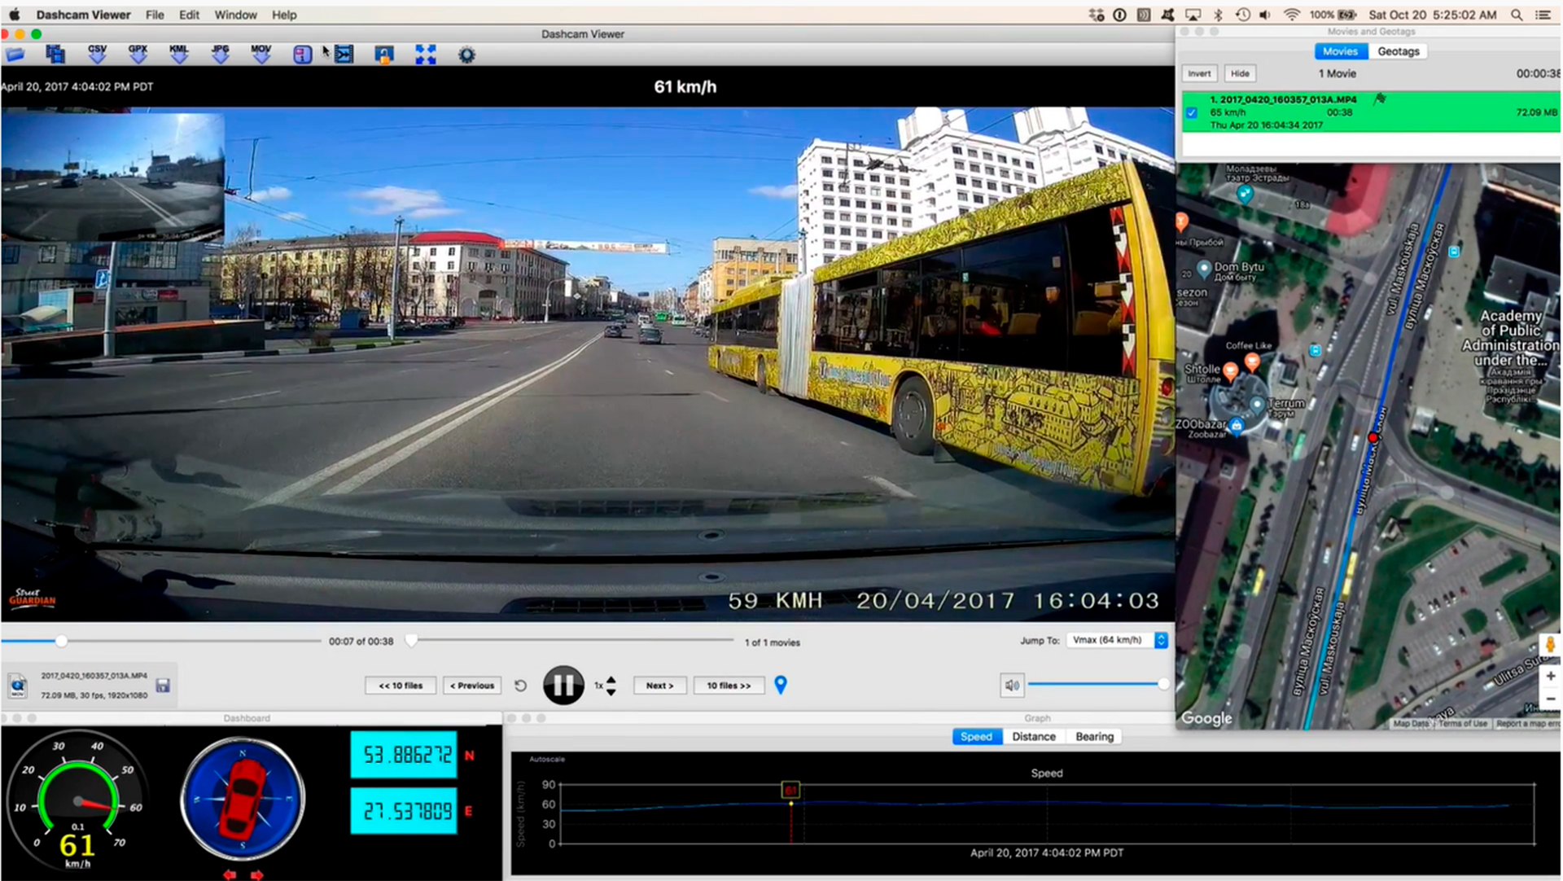Open Spotlight search in the menu bar
This screenshot has height=881, width=1563.
click(x=1517, y=15)
